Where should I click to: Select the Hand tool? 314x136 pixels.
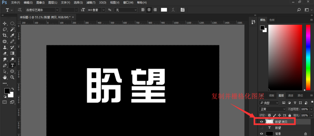click(5, 77)
